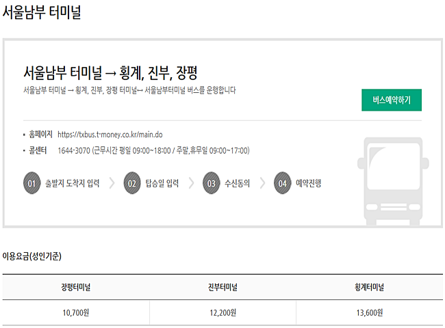Click the step 04 circle icon
Screen dimensions: 445x328
point(282,183)
